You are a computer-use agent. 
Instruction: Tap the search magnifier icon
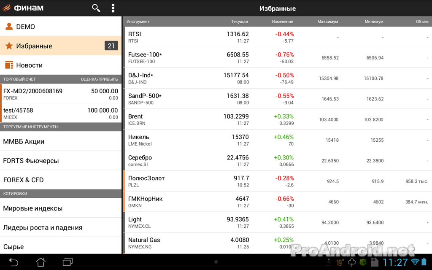click(x=96, y=8)
